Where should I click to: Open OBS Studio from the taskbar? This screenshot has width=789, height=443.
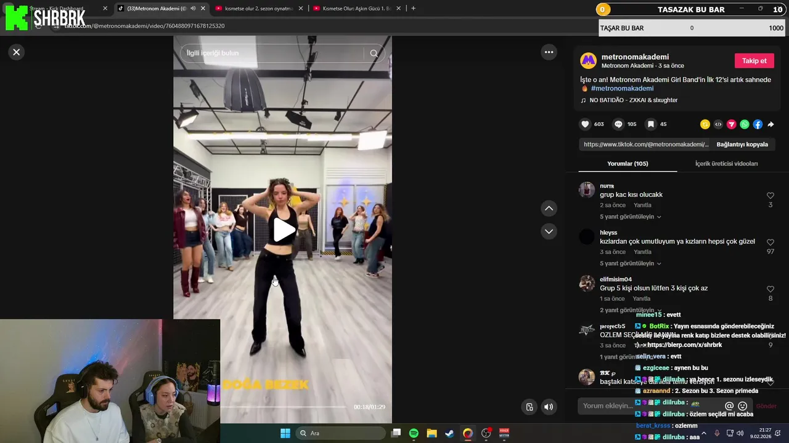[486, 433]
